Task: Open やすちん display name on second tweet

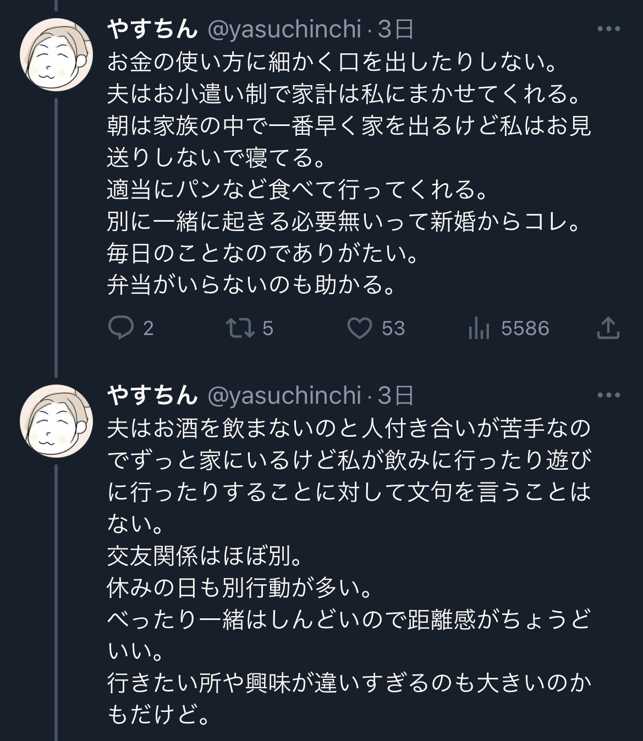Action: [152, 395]
